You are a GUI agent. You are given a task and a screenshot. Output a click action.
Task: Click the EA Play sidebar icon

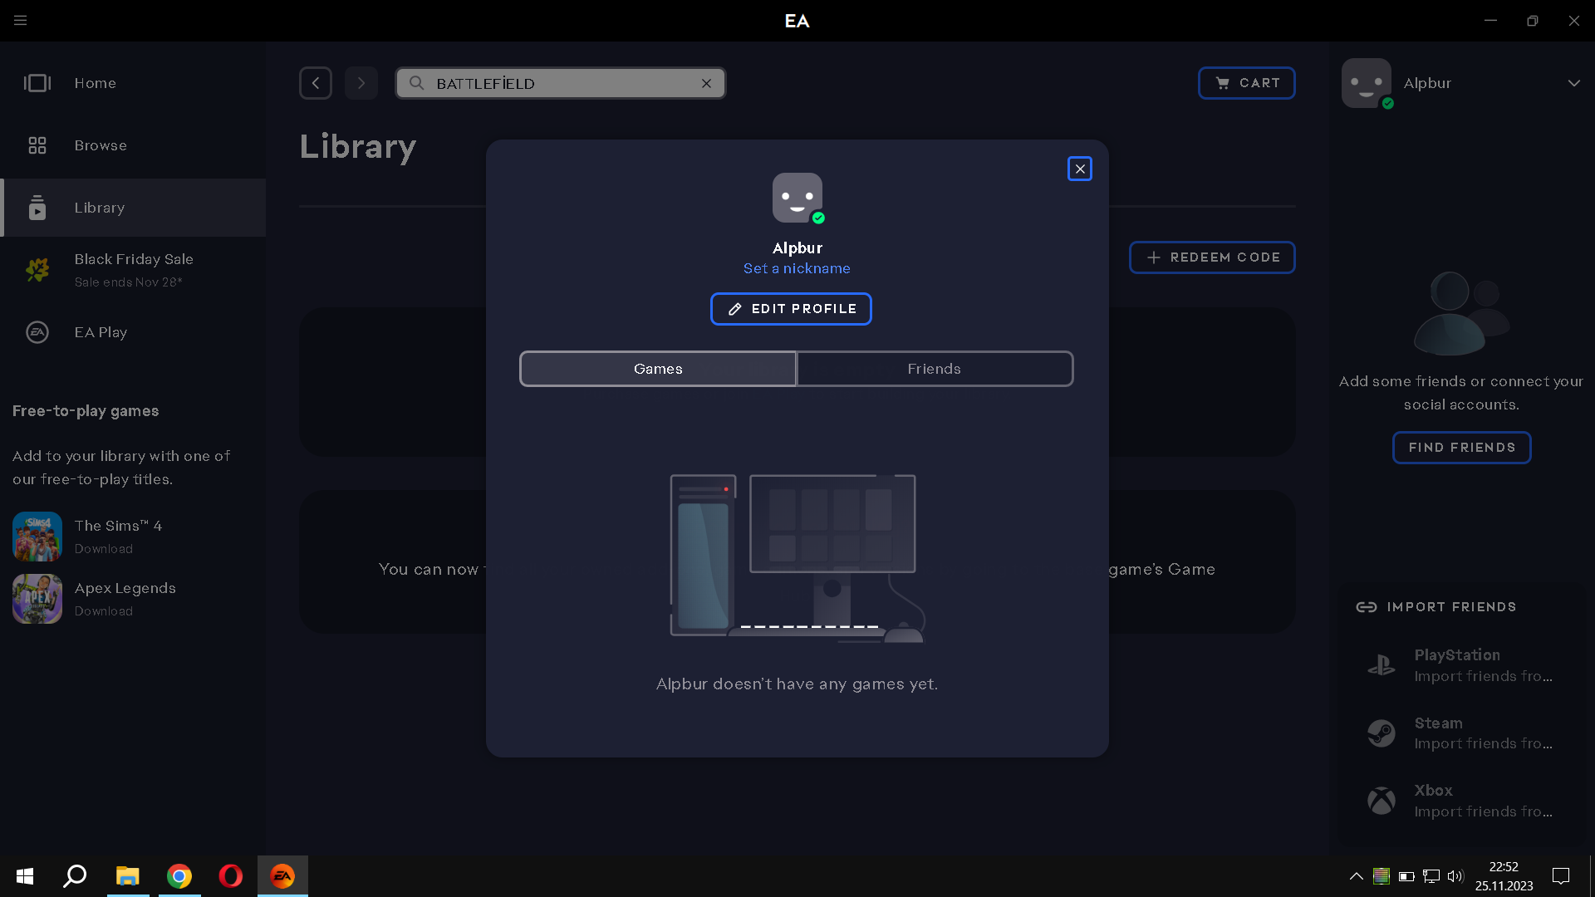coord(37,332)
